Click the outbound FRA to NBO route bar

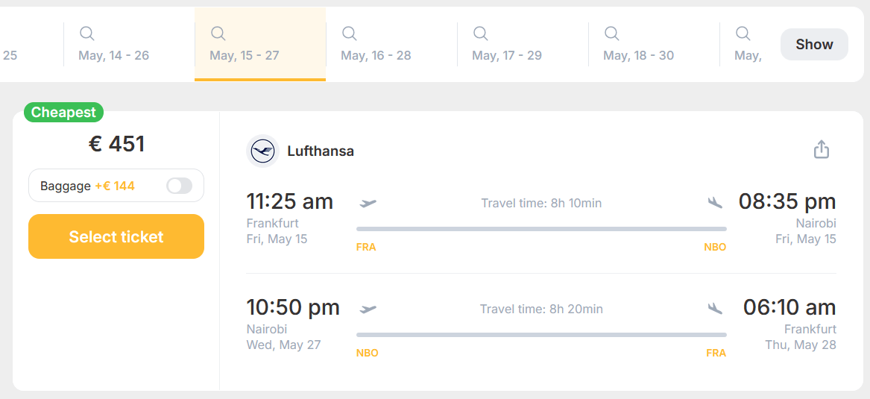[x=541, y=229]
